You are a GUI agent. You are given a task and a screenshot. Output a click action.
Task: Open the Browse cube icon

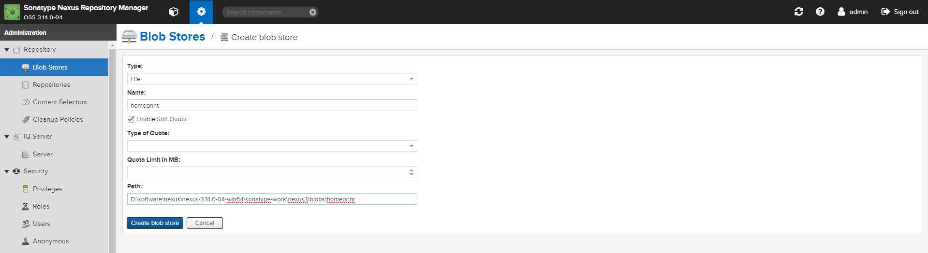(x=174, y=12)
